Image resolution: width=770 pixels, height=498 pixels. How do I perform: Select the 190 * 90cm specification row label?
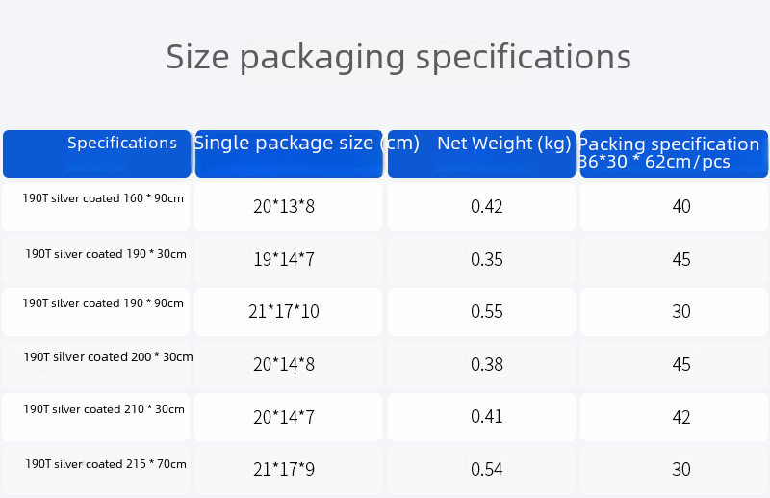[103, 303]
